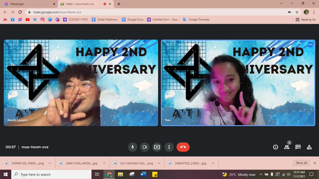Open volume control in system tray
Screen dimensions: 319x179
[x=289, y=174]
